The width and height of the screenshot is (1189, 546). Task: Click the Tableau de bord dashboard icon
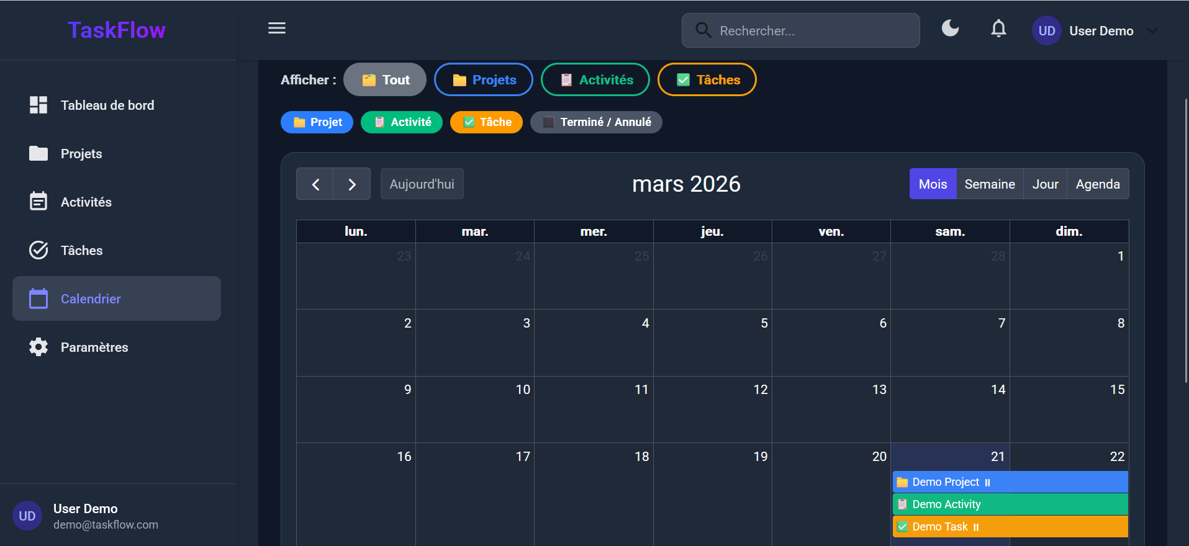coord(38,105)
